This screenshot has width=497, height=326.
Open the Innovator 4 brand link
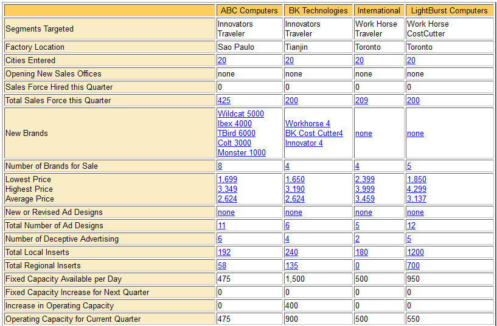[304, 143]
